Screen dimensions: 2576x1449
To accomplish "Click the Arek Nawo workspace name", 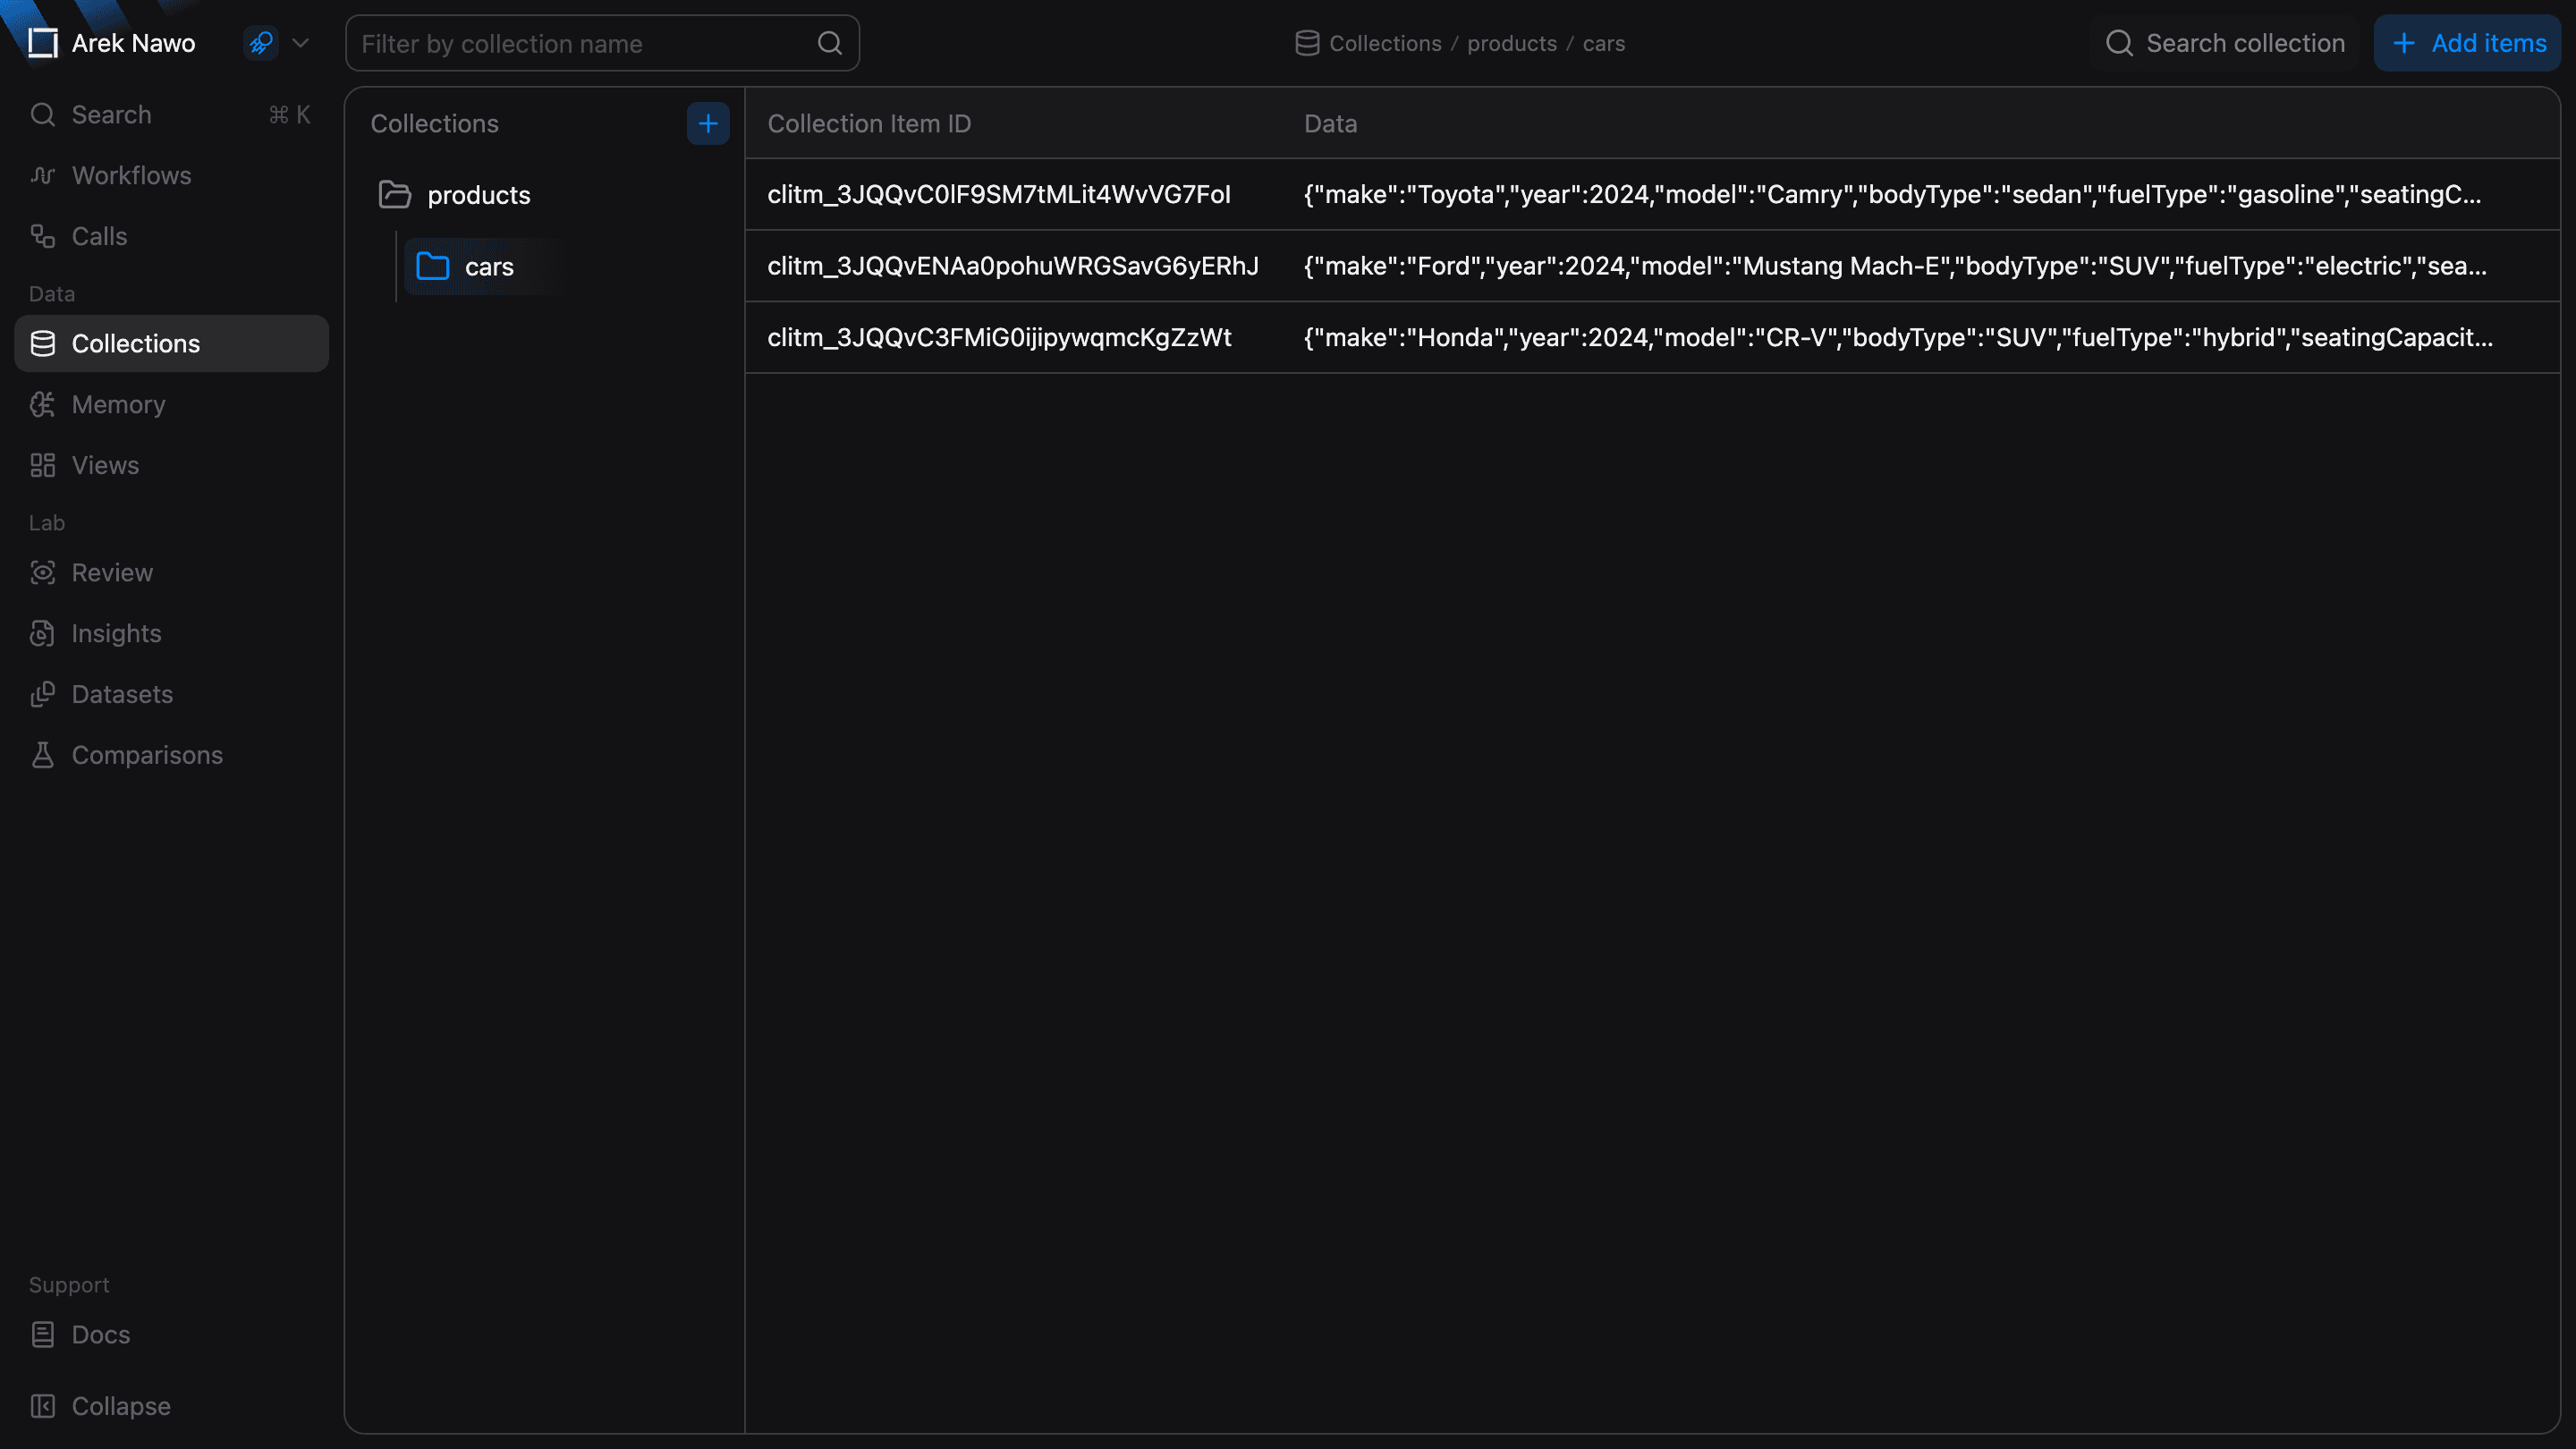I will pyautogui.click(x=133, y=43).
